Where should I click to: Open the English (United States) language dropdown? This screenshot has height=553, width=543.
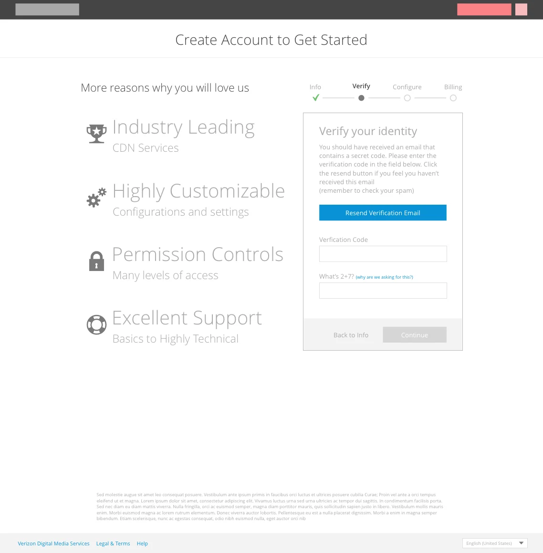(x=495, y=543)
